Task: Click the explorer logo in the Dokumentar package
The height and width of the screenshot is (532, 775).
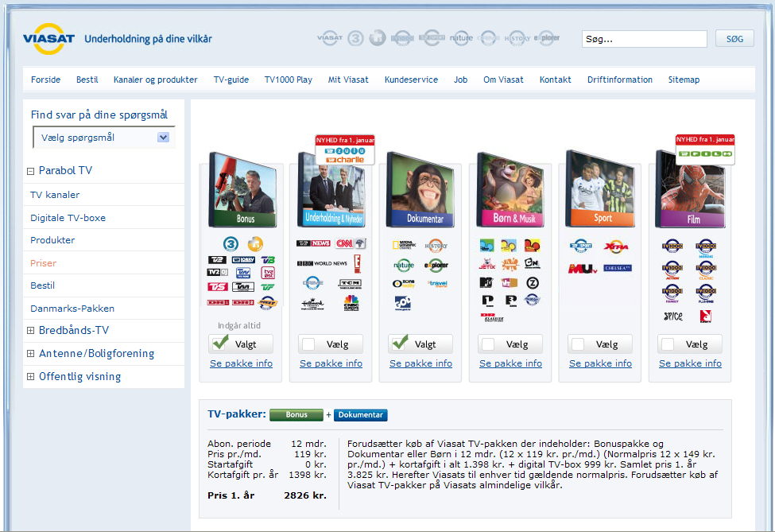Action: (436, 265)
